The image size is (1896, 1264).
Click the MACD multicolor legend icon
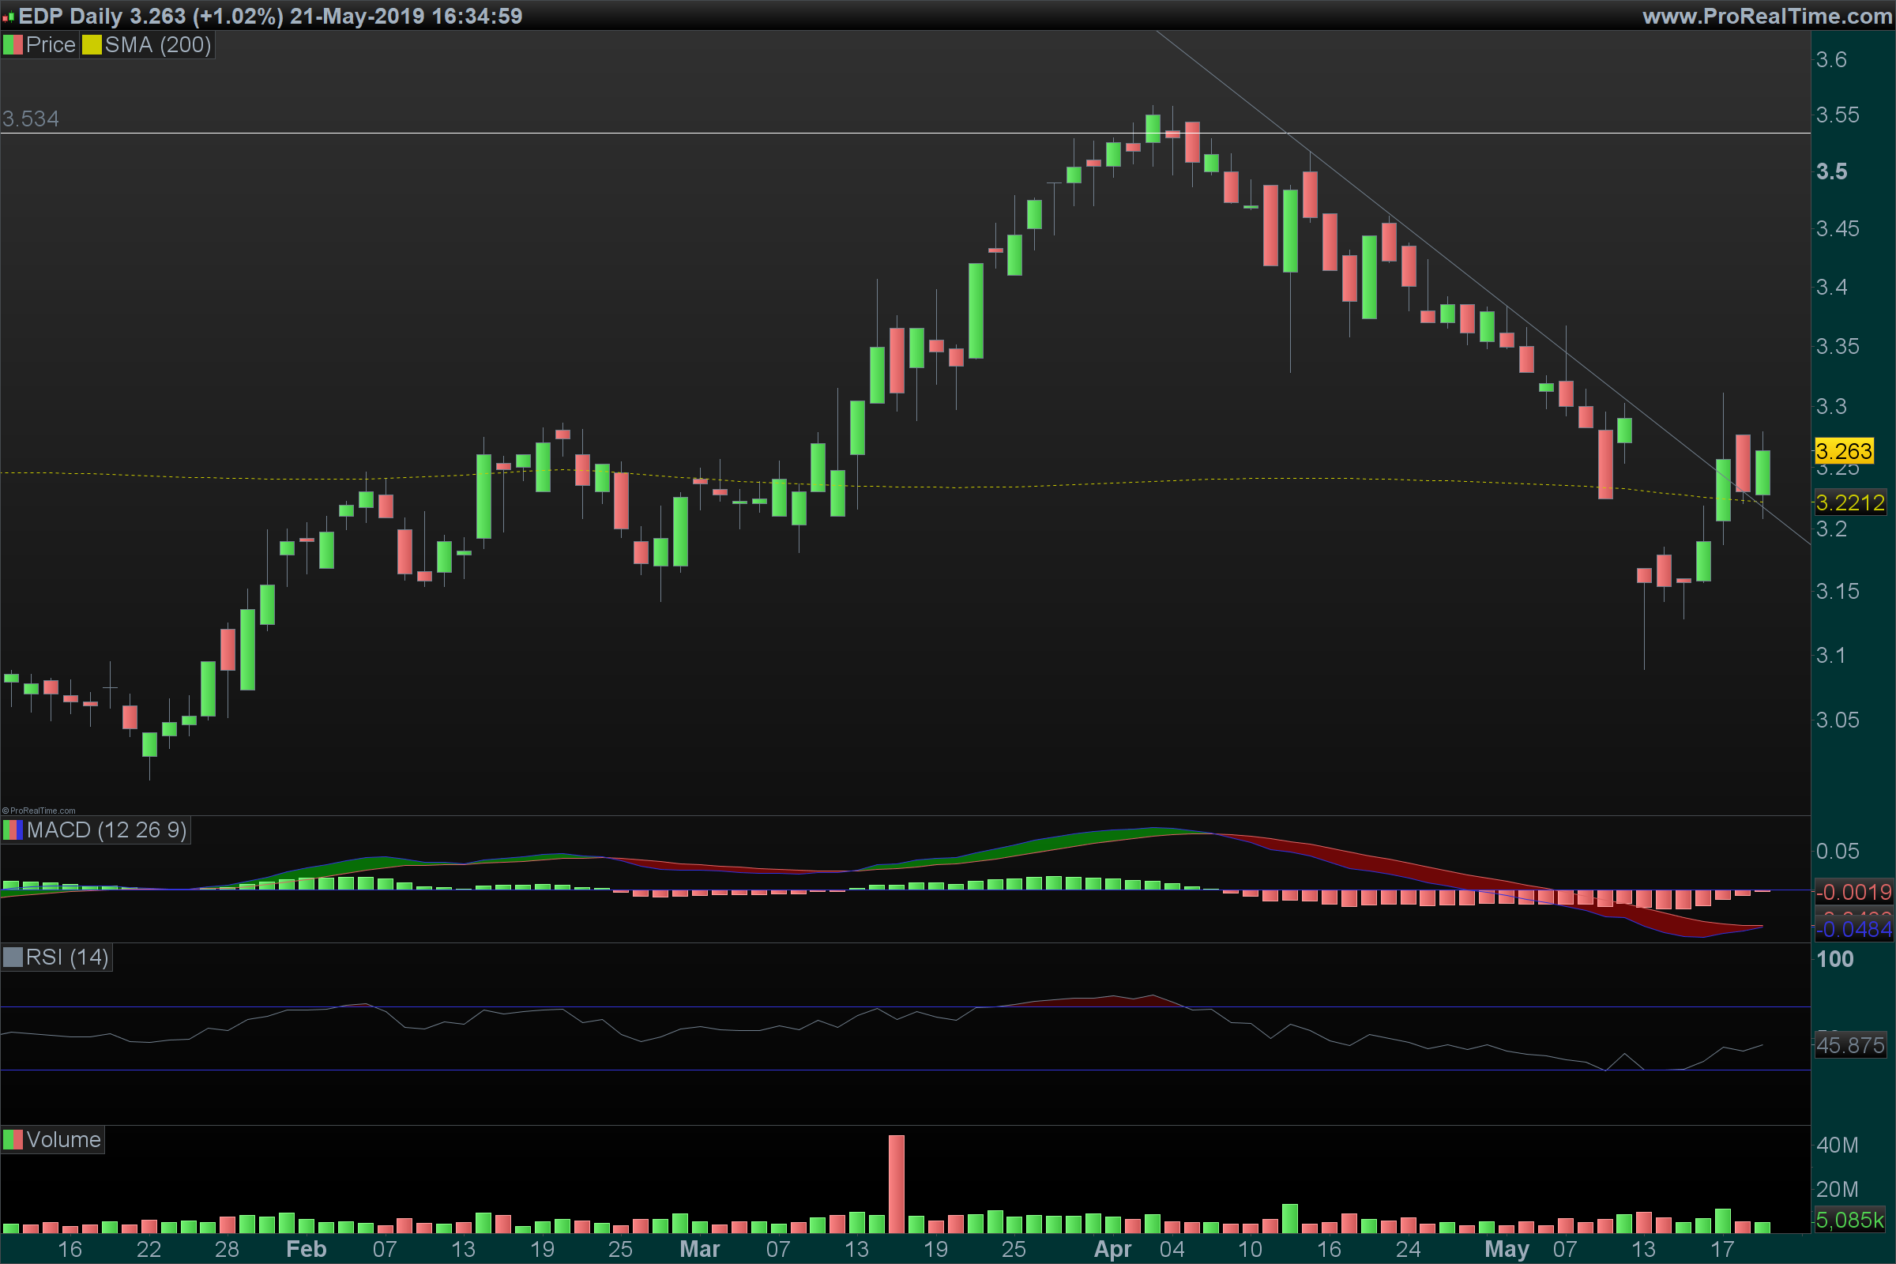click(12, 830)
